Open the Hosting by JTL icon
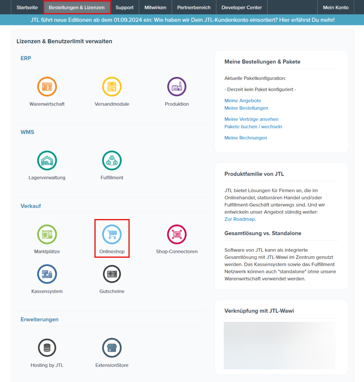 click(47, 348)
